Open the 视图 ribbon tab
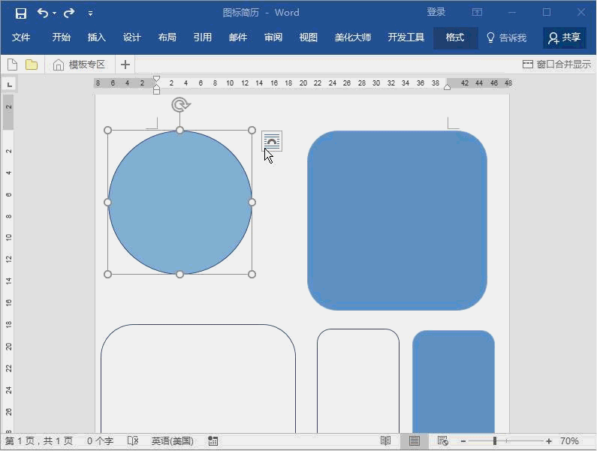This screenshot has width=597, height=451. (x=309, y=38)
